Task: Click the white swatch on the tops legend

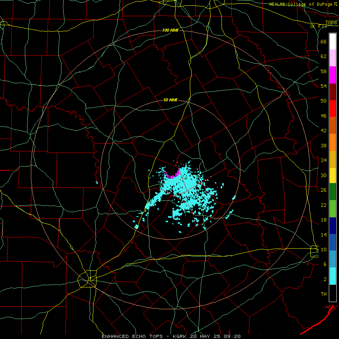Action: click(x=333, y=41)
